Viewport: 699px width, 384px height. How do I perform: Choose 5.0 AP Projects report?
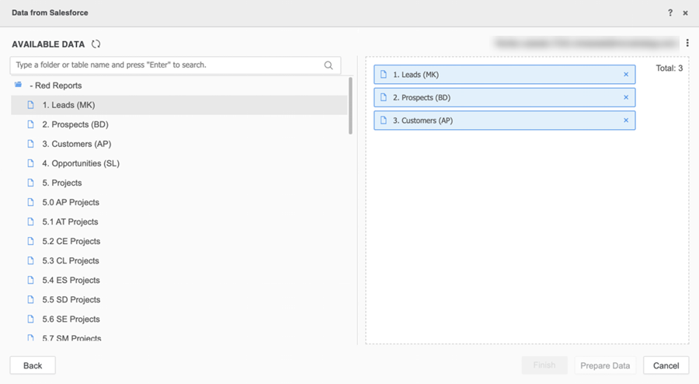71,202
